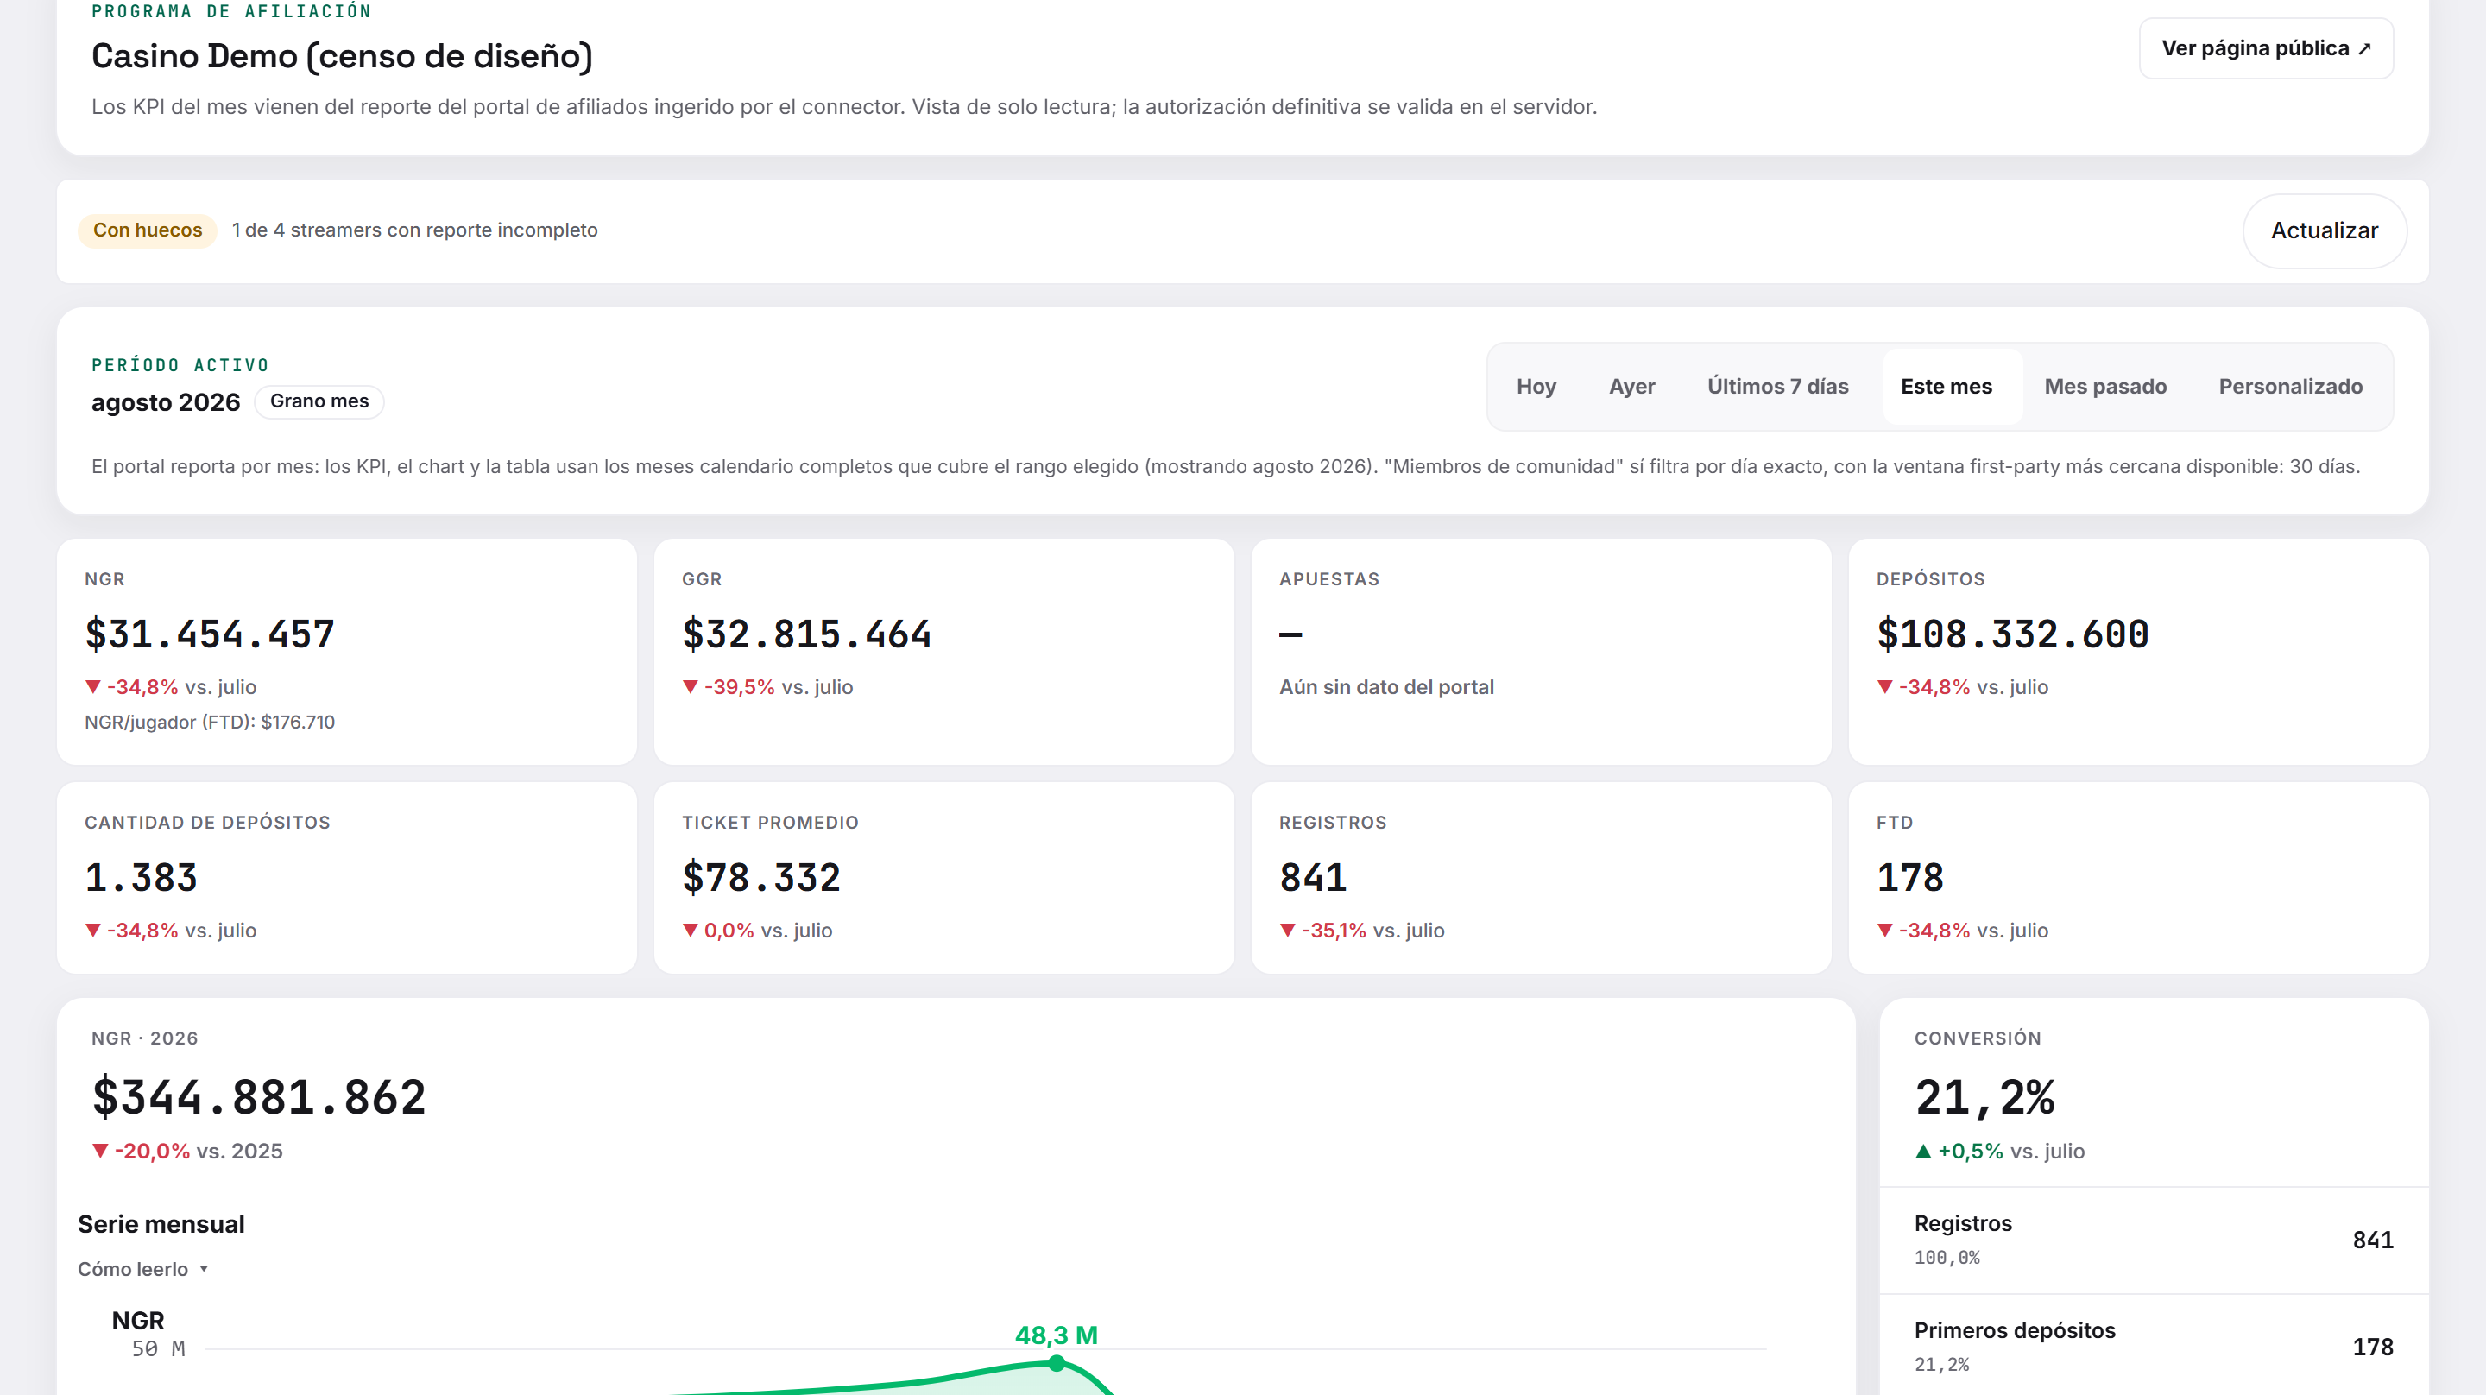
Task: Click the 'NGR/jugador (FTD): $176.710' line
Action: point(210,723)
